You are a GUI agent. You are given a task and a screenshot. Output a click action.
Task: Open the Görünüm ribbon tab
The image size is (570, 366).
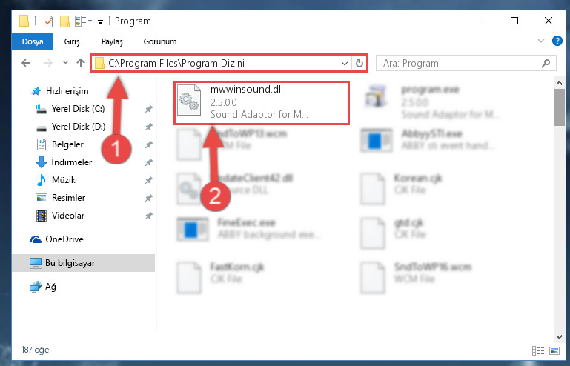point(160,41)
